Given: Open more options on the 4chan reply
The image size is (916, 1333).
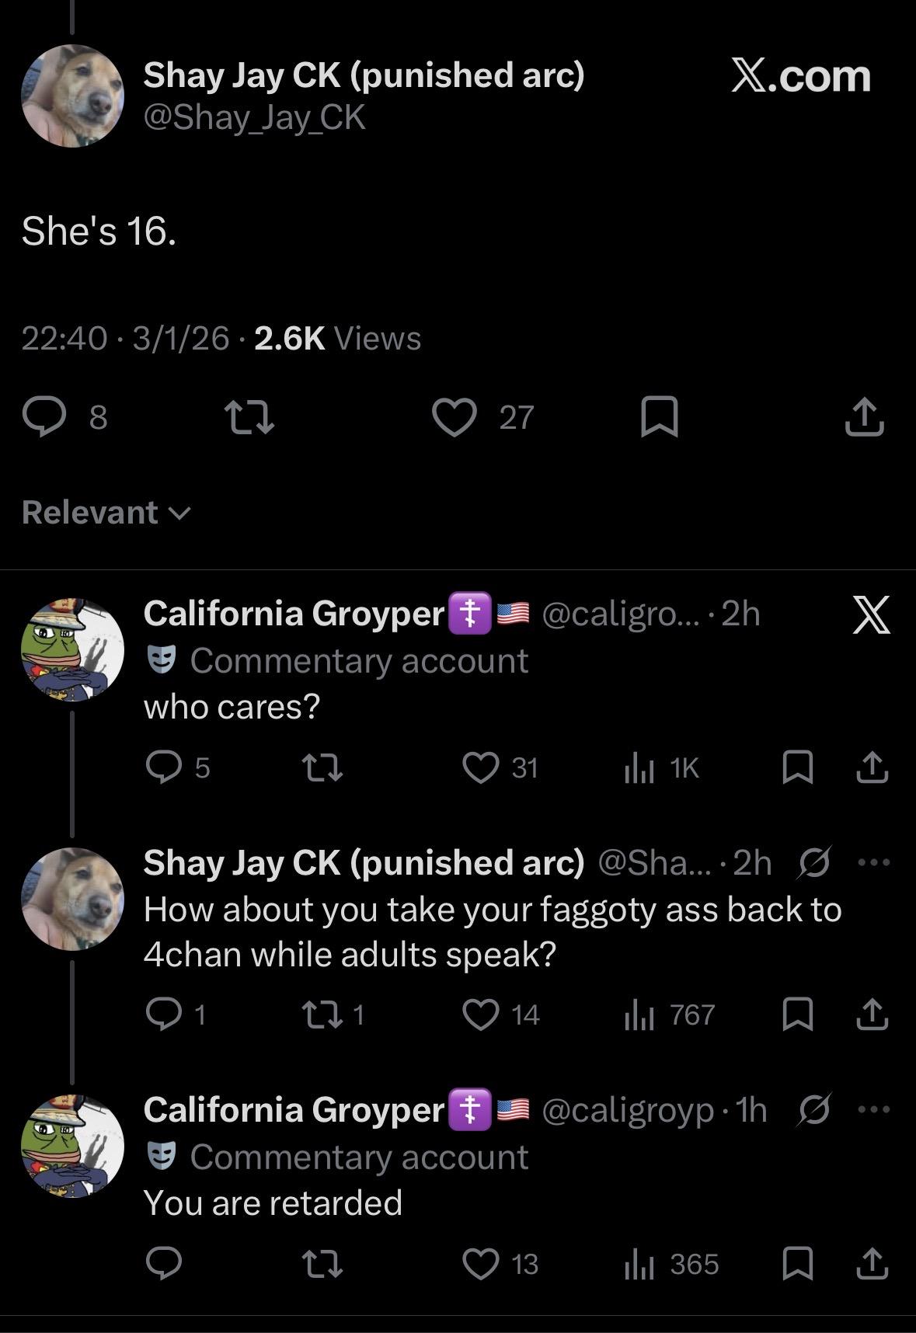Looking at the screenshot, I should pos(875,862).
